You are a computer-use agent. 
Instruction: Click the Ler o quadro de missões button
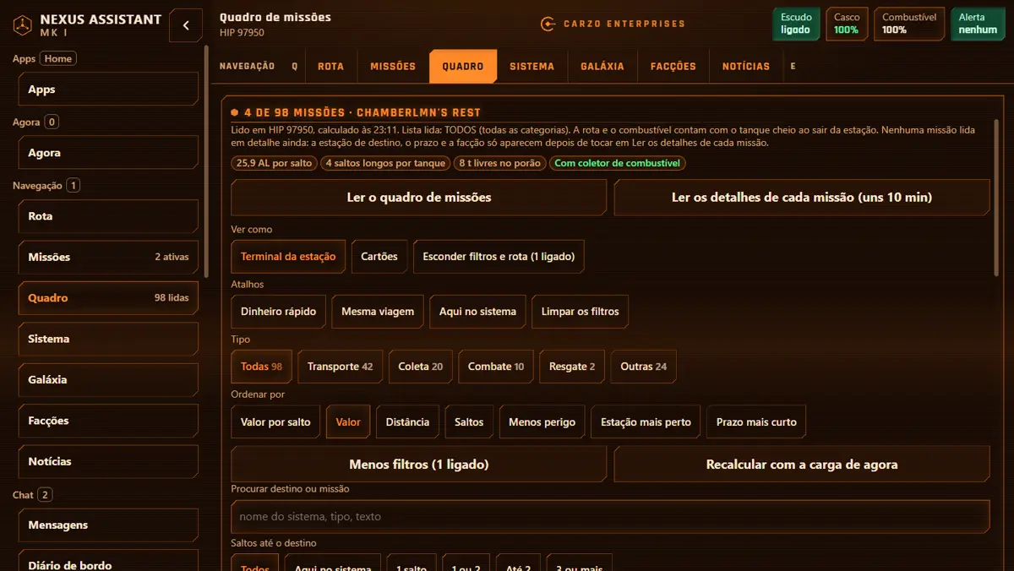pos(419,197)
